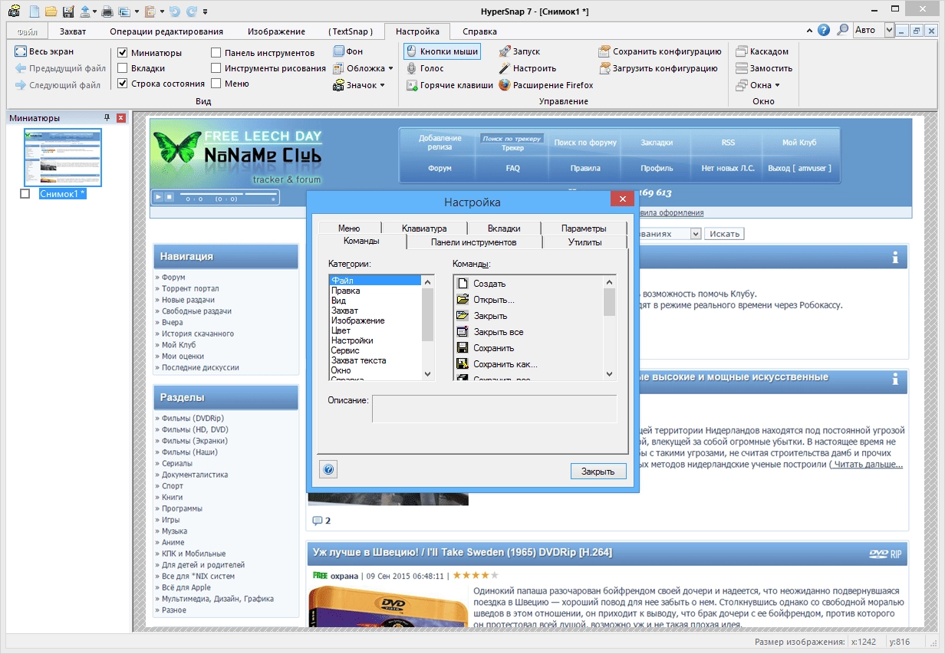Viewport: 945px width, 654px height.
Task: Enable the 'Панель инструментов' checkbox
Action: coord(216,53)
